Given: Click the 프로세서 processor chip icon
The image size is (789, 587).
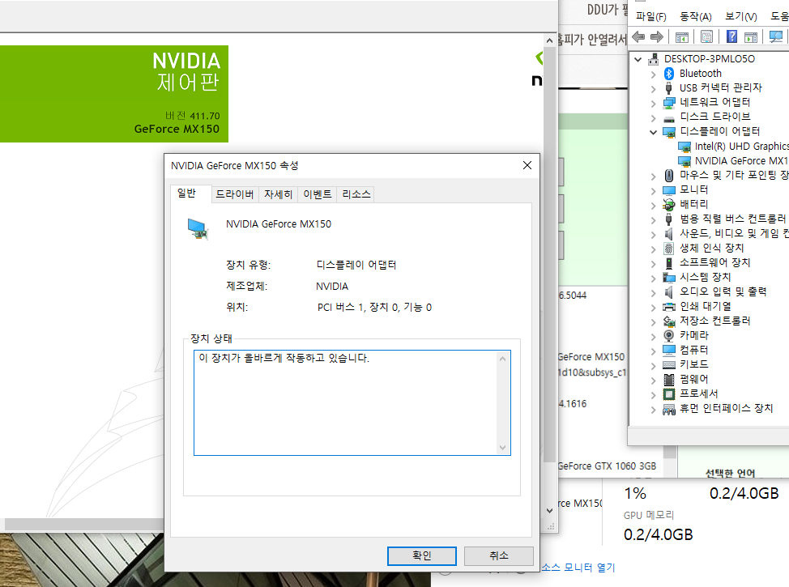Looking at the screenshot, I should (x=669, y=393).
